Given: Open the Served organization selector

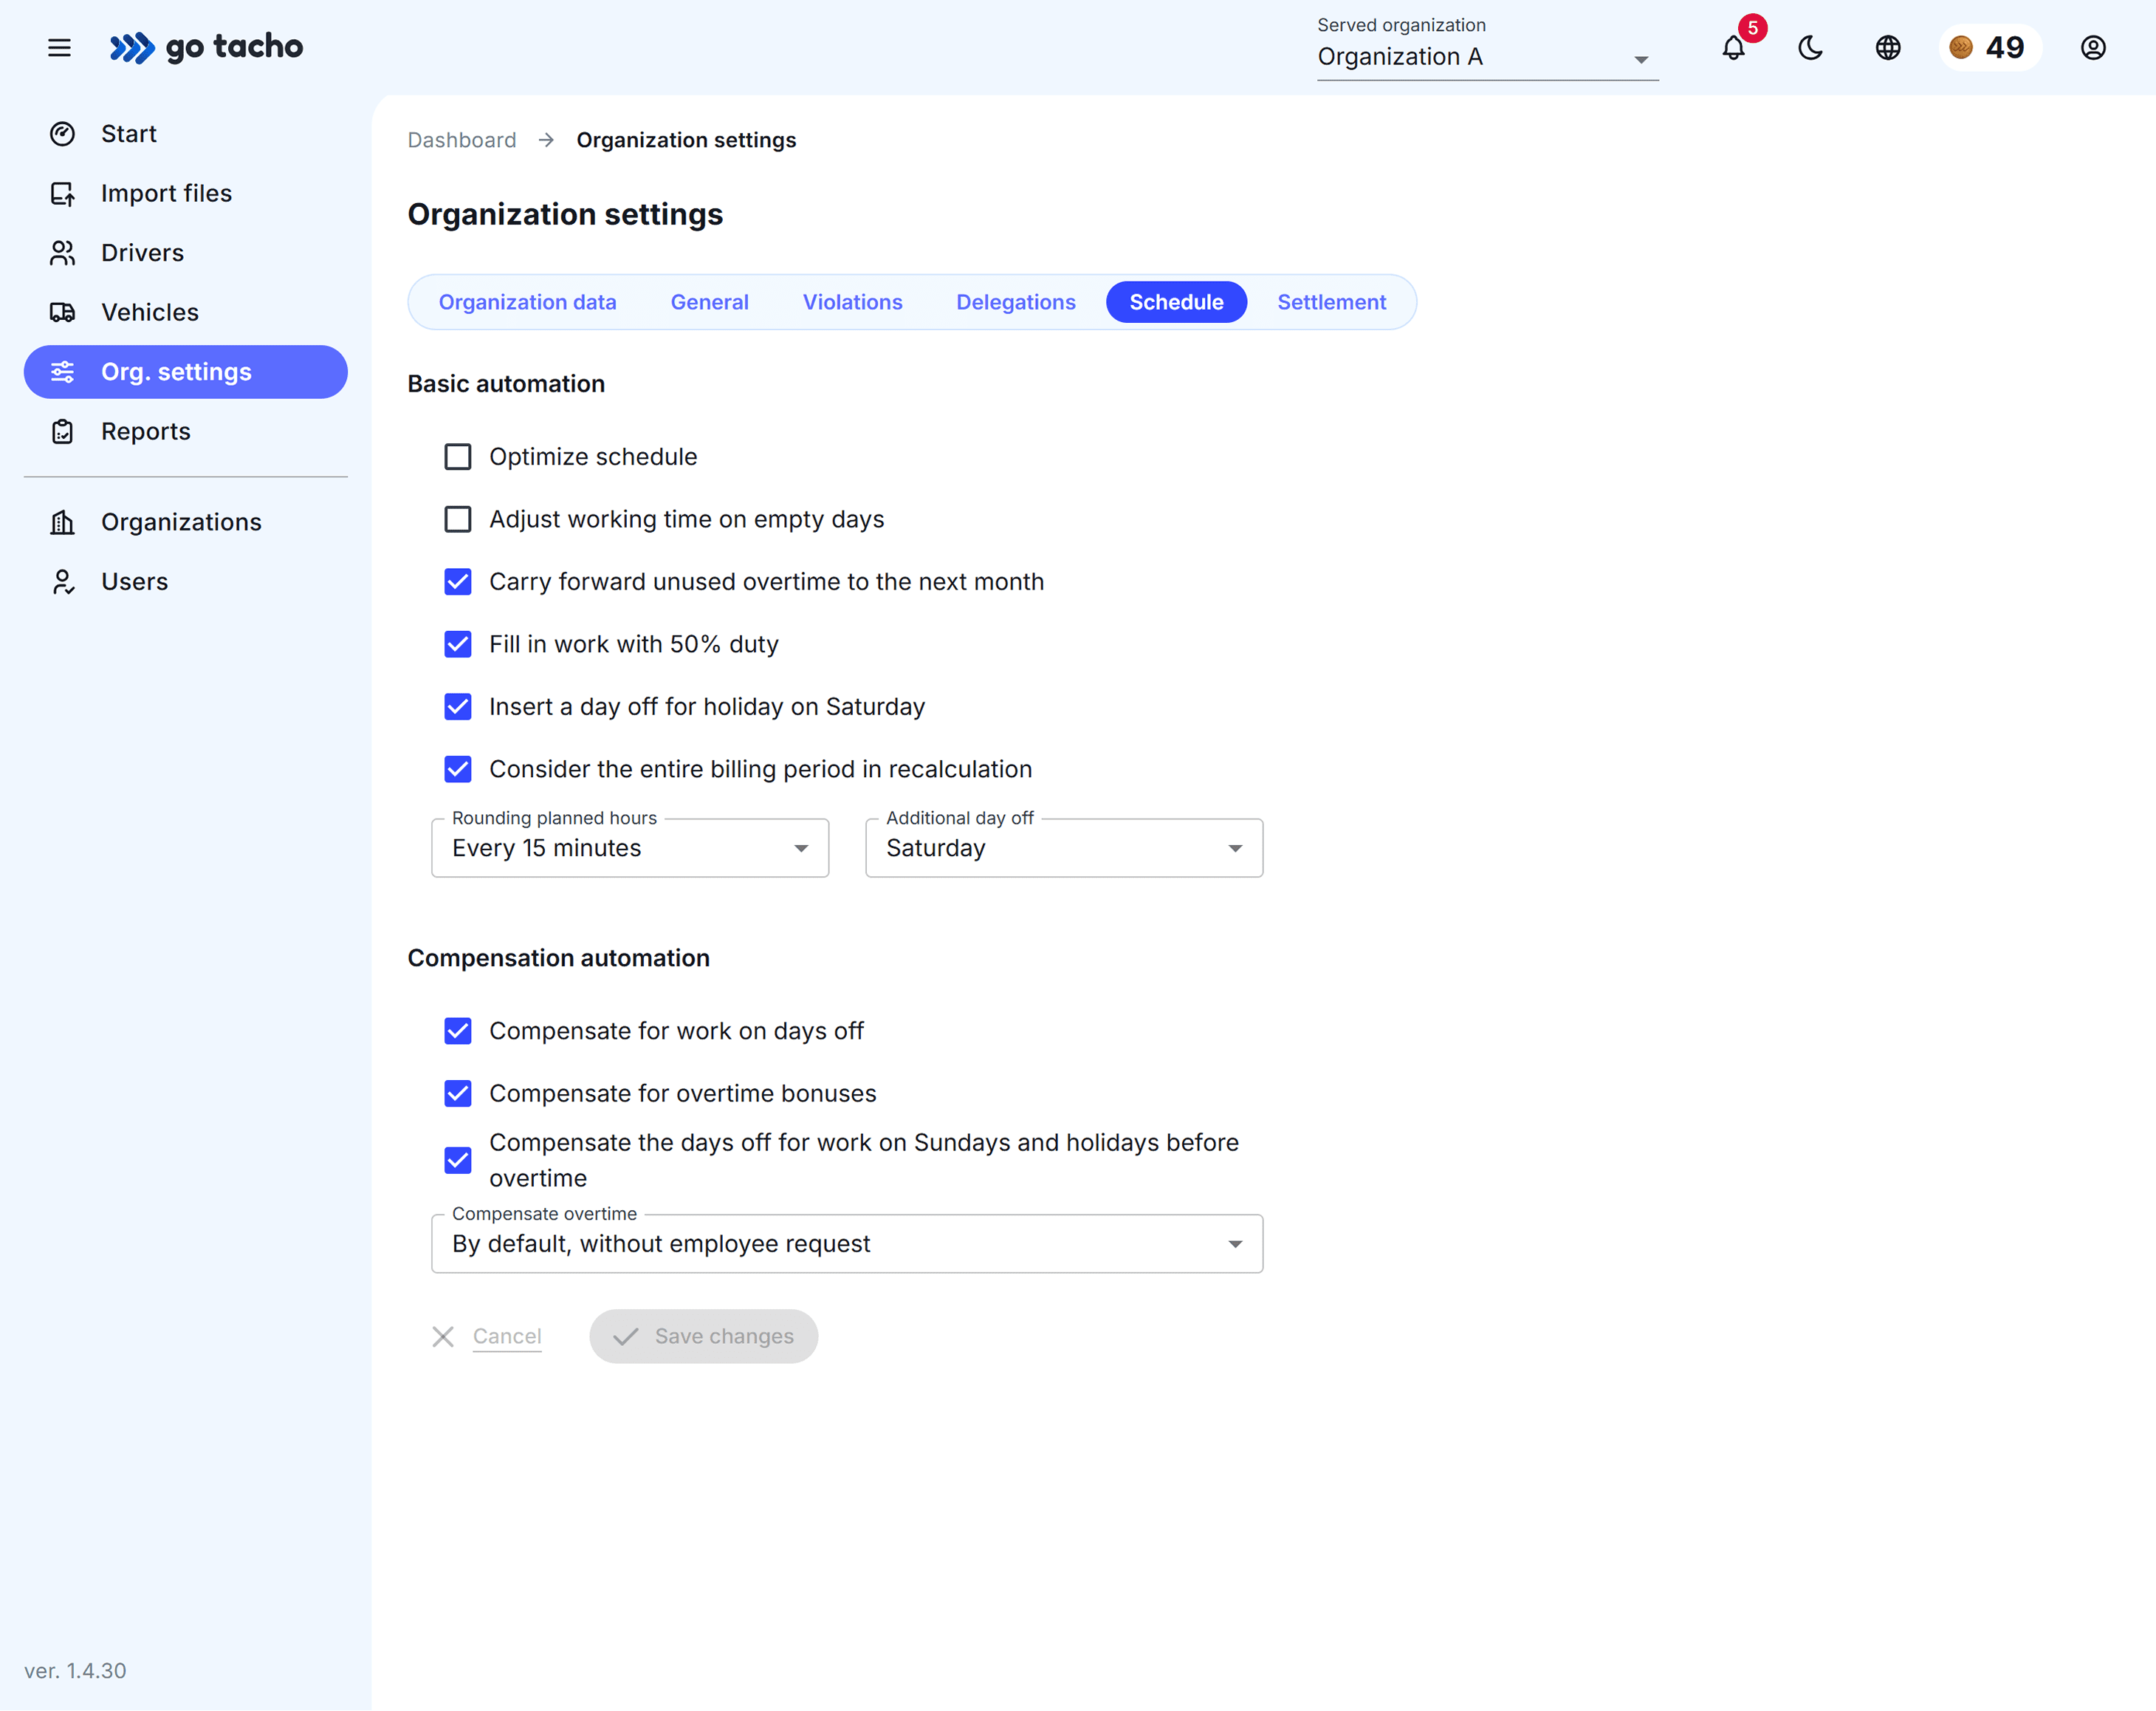Looking at the screenshot, I should tap(1486, 57).
